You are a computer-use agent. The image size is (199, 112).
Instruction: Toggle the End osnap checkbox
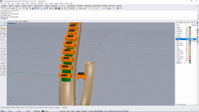(x=2, y=108)
